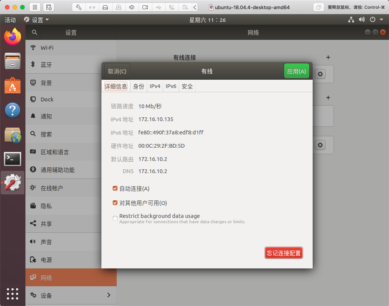Select Dock in the settings sidebar
Image resolution: width=389 pixels, height=306 pixels.
coord(71,99)
